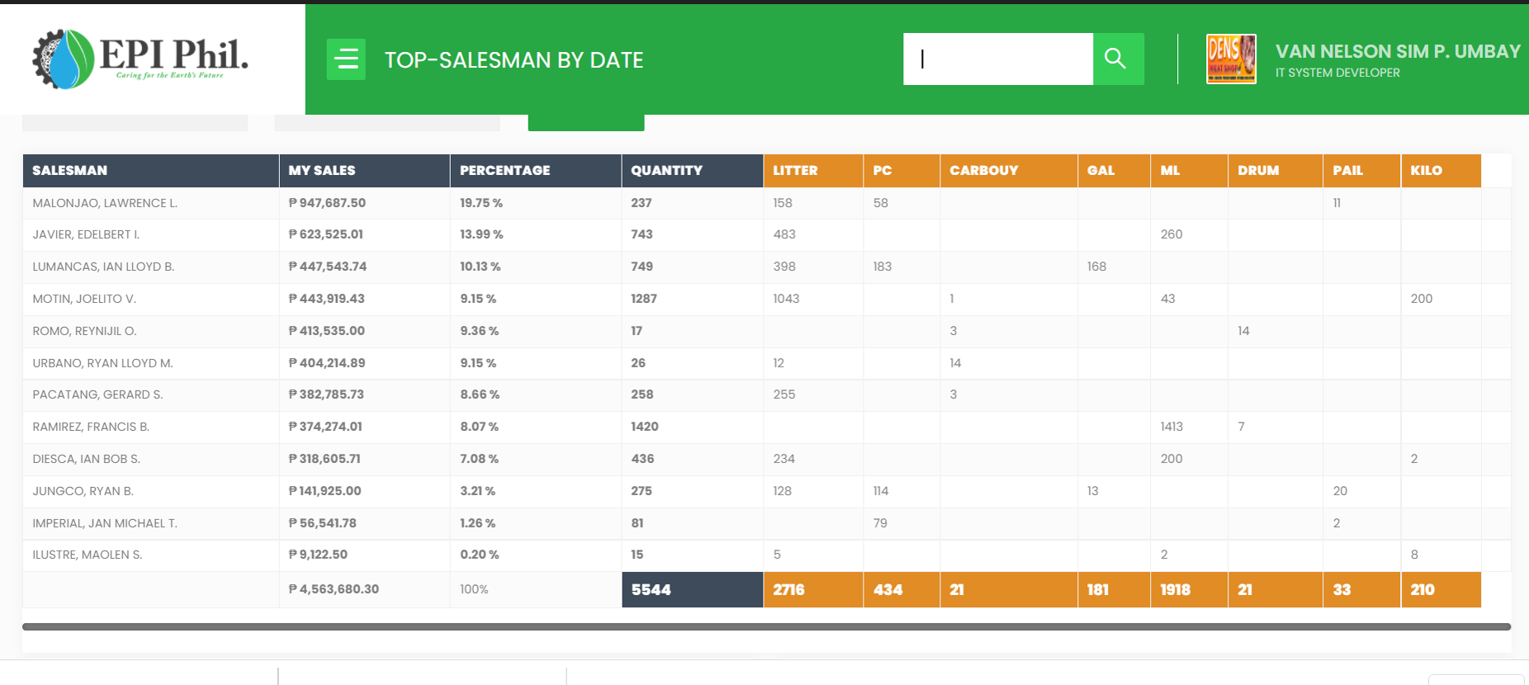This screenshot has height=685, width=1529.
Task: Select MALONJAO, LAWRENCE L. row
Action: click(x=766, y=203)
